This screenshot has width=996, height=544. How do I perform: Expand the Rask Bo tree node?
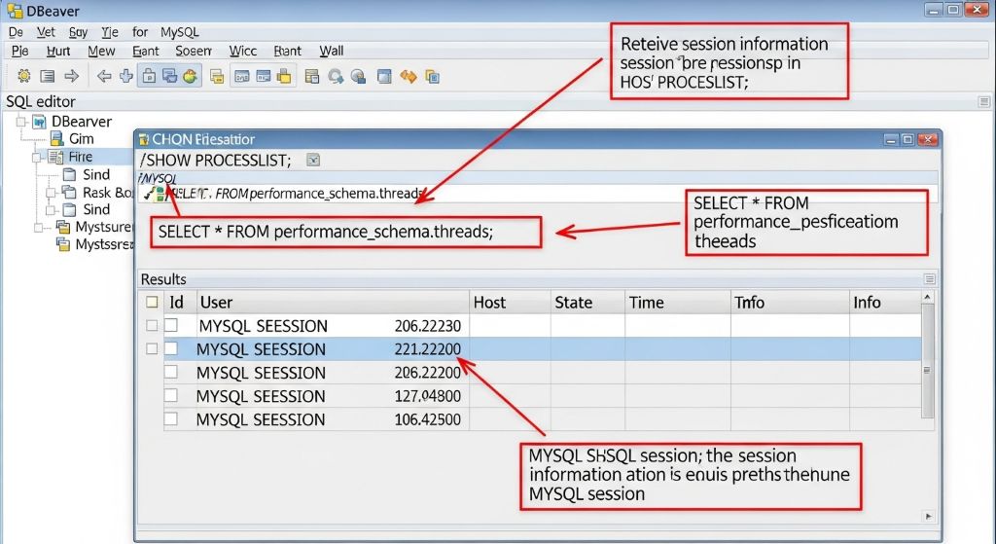coord(51,192)
